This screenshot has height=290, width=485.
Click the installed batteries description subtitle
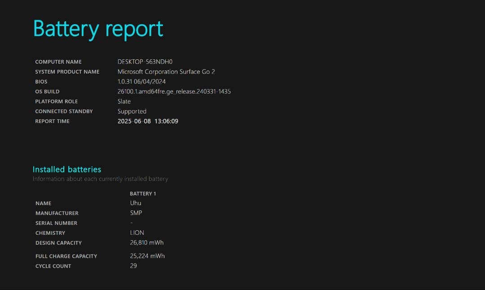click(100, 179)
